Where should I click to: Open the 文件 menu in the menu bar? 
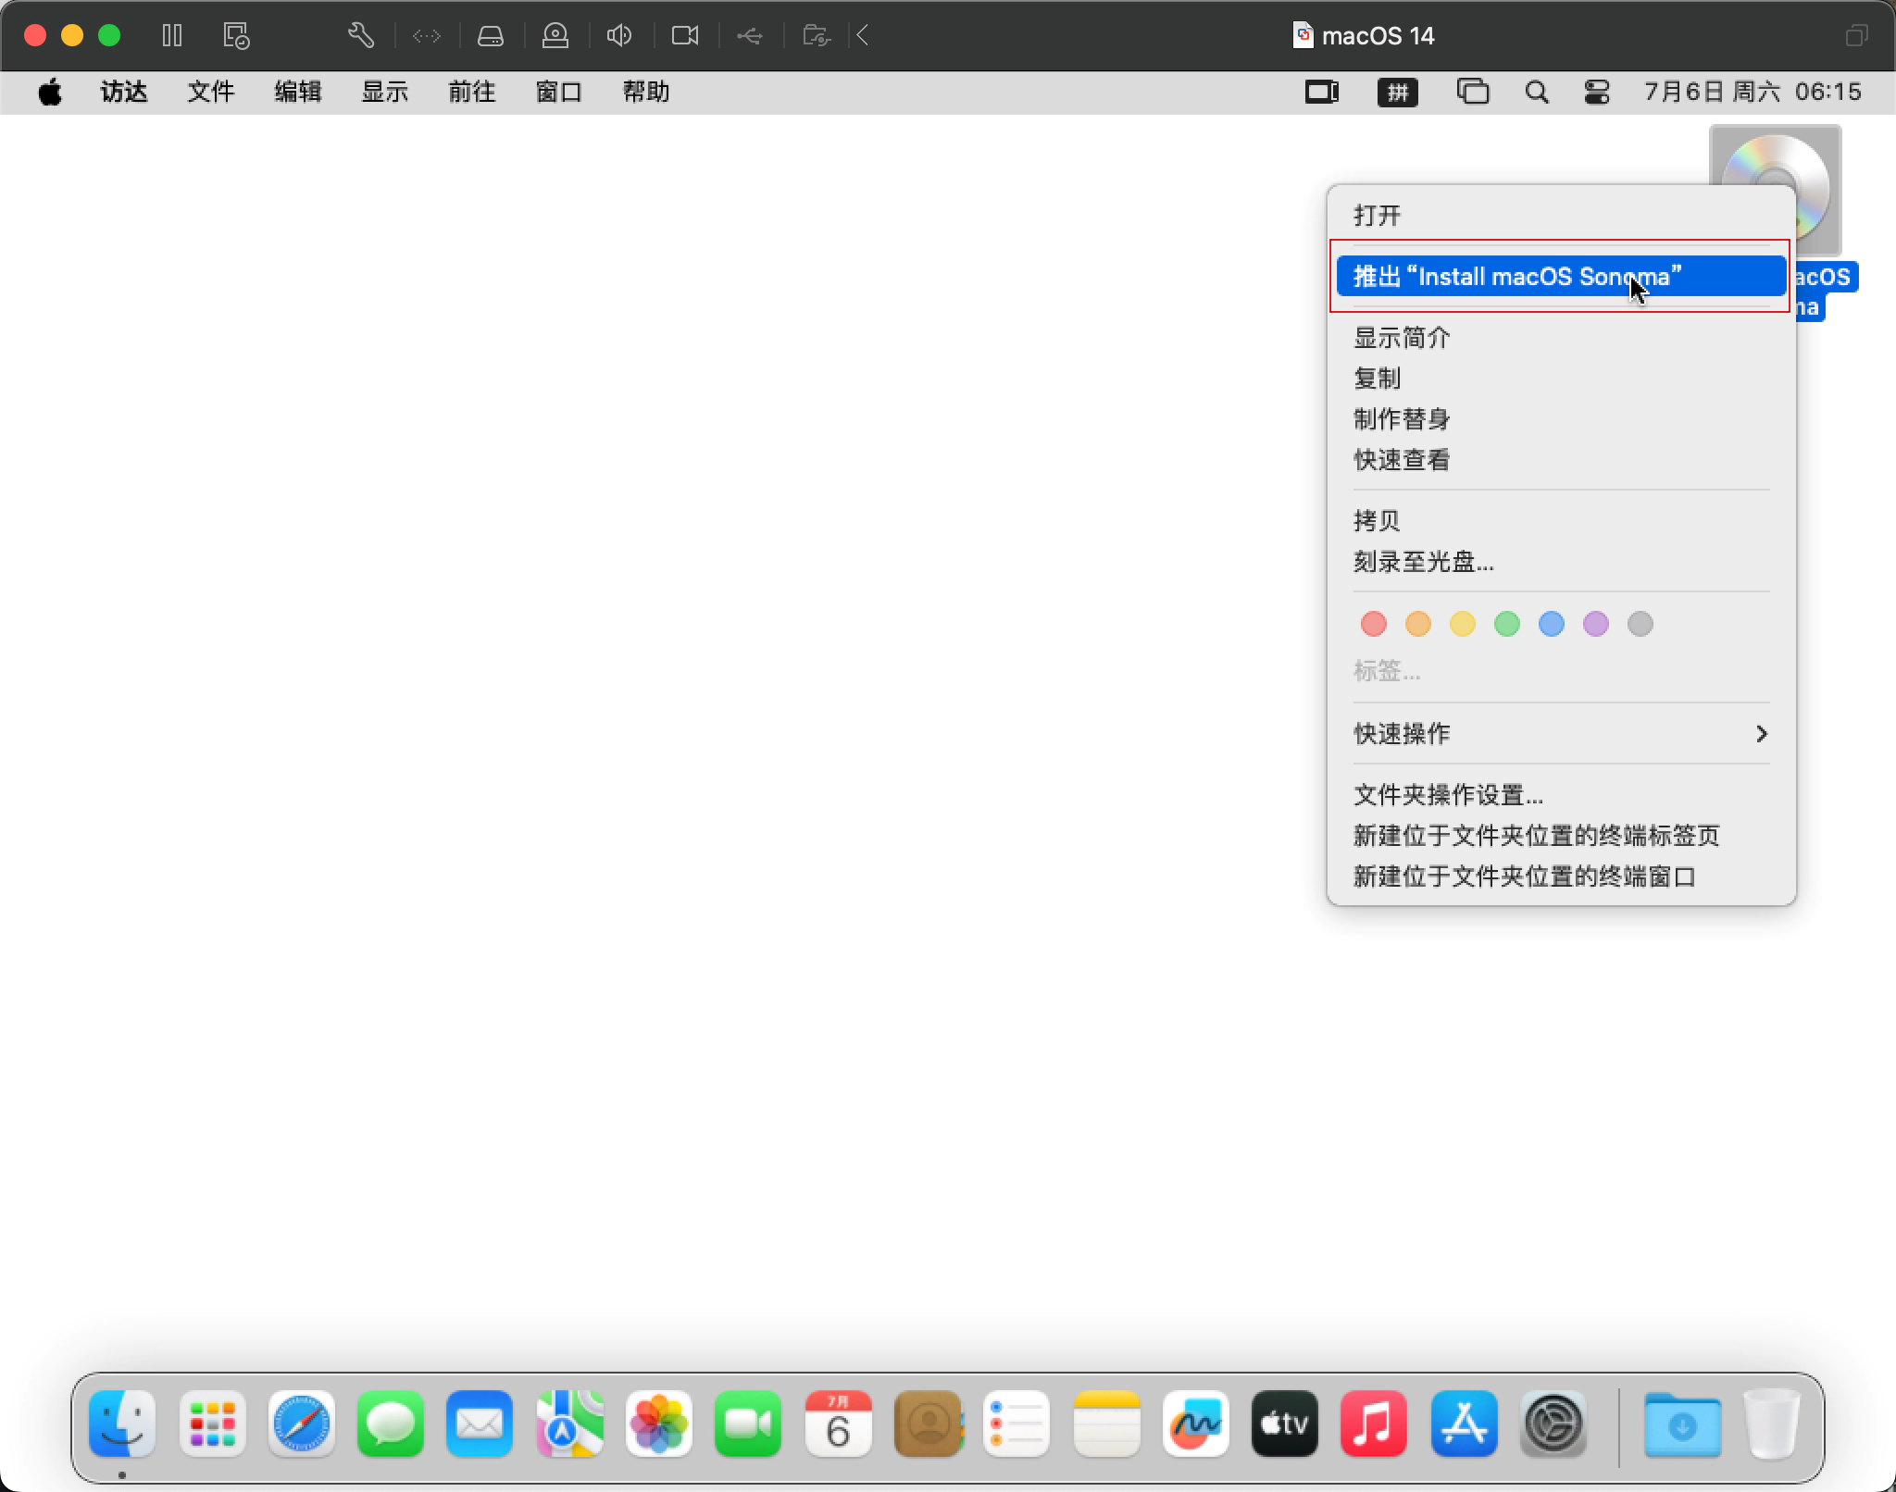pos(211,91)
